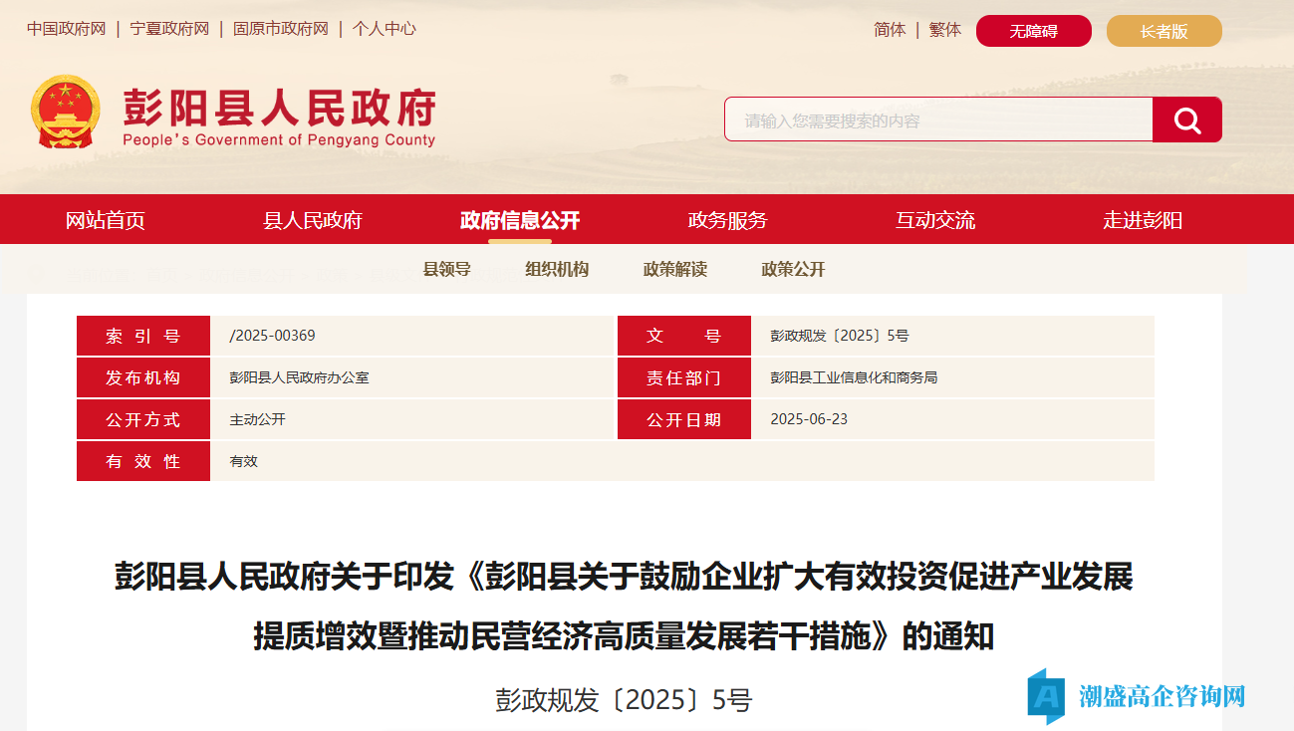Switch to 简体 Chinese
1294x731 pixels.
pyautogui.click(x=890, y=30)
